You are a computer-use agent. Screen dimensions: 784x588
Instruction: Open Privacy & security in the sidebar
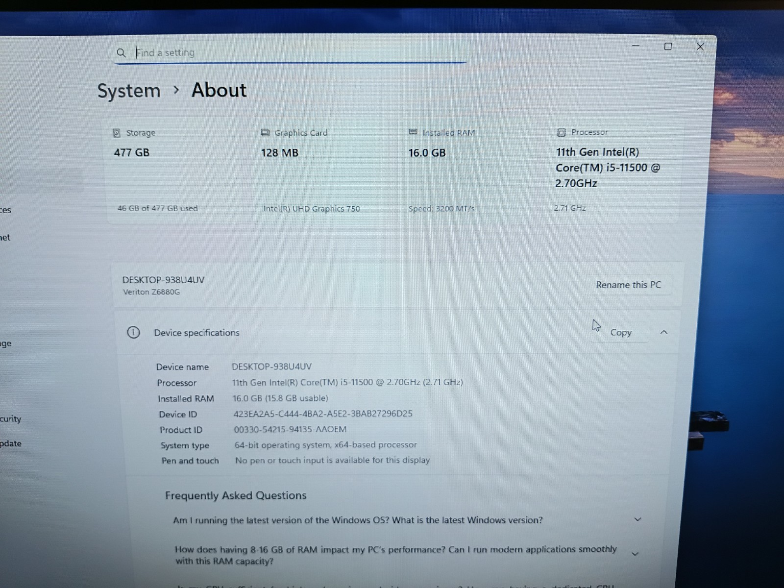[x=10, y=419]
